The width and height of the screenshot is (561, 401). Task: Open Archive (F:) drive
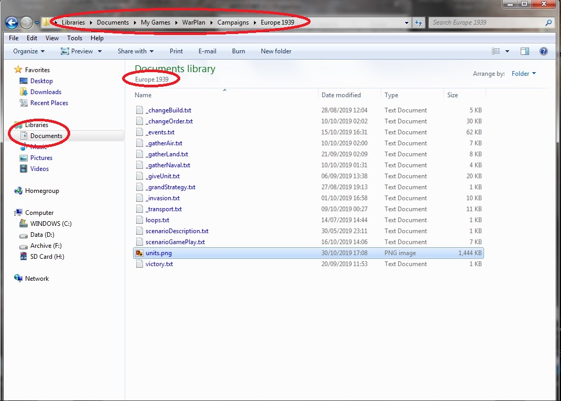[x=46, y=246]
